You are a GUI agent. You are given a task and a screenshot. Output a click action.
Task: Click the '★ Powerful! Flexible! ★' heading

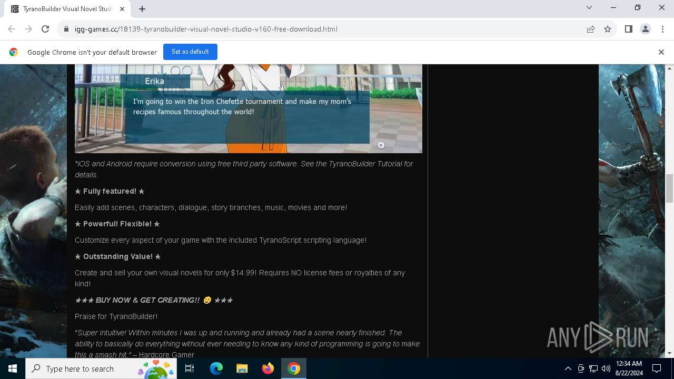117,224
